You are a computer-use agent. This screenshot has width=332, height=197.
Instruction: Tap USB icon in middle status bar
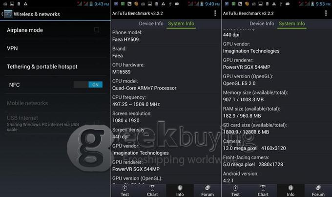pos(170,4)
